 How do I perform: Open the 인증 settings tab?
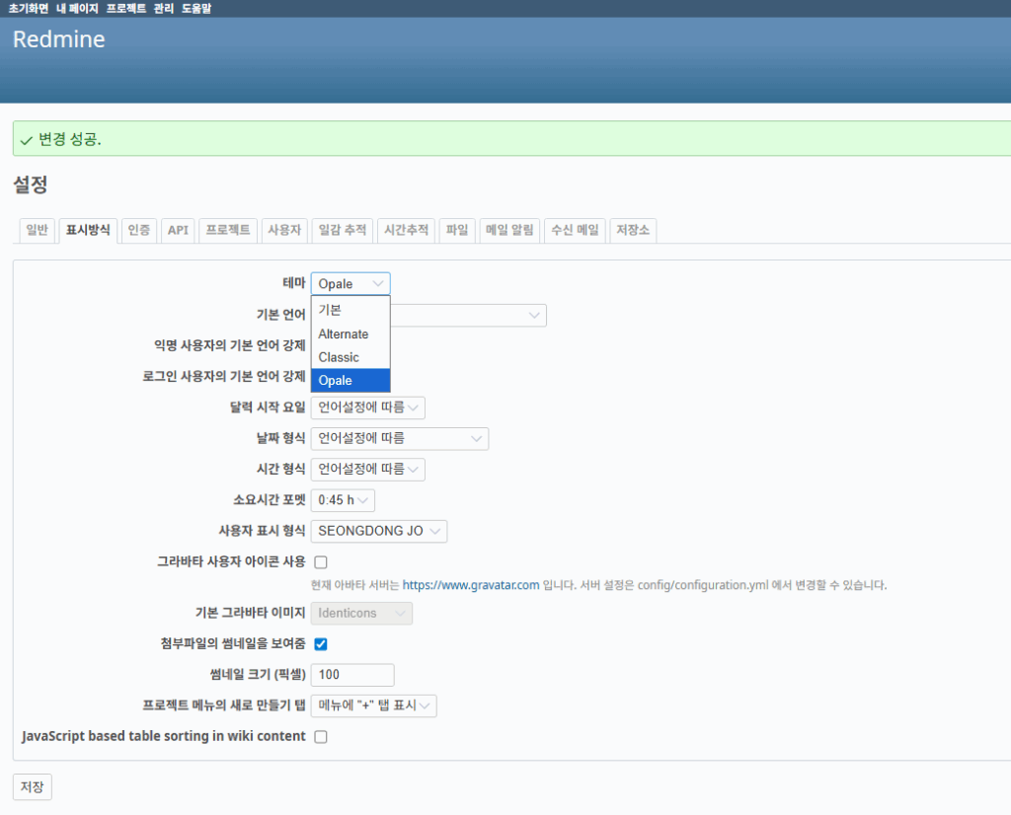coord(139,230)
